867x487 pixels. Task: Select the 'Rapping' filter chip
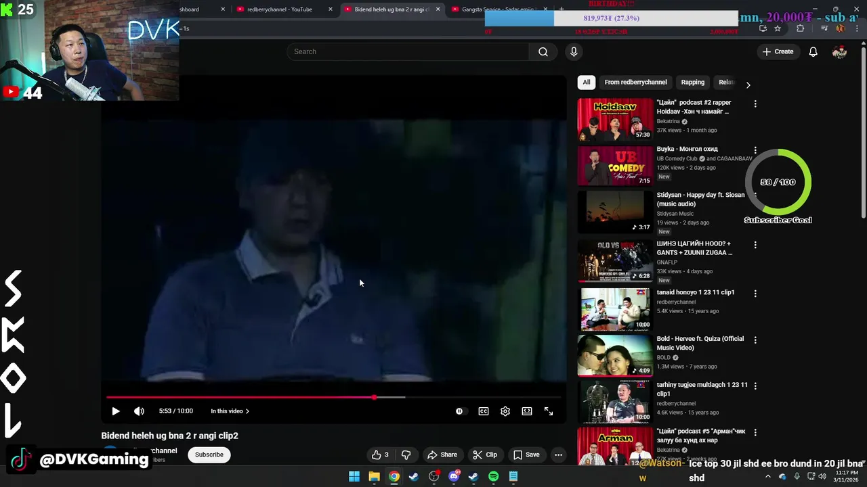click(x=692, y=83)
